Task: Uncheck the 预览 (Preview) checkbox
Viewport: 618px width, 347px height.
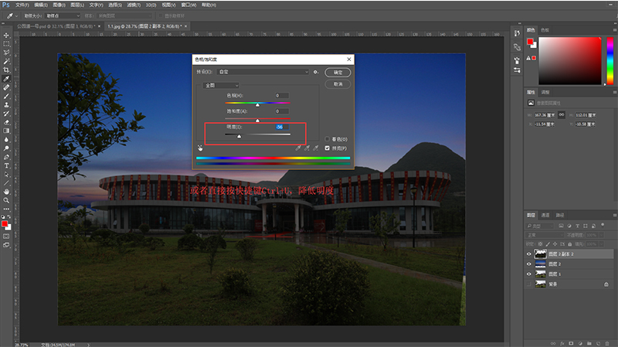Action: coord(328,148)
